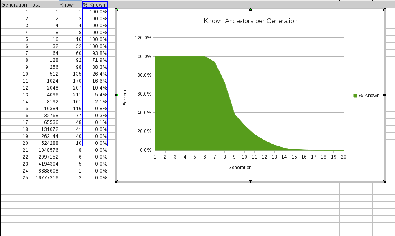Select the Total cell 65536
Viewport: 395px width, 236px height.
pyautogui.click(x=44, y=122)
